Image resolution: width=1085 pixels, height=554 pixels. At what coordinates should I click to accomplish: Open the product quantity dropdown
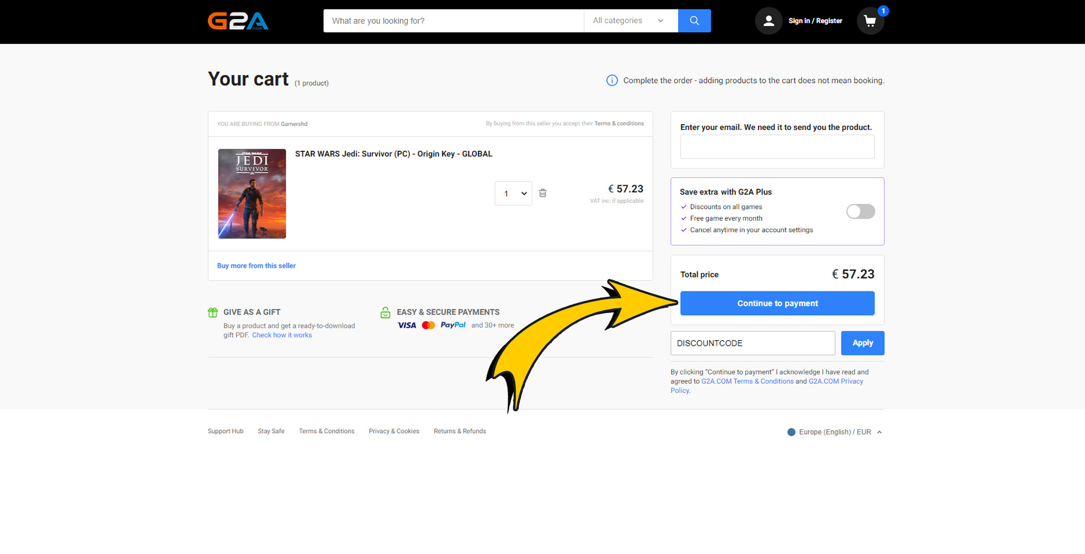pos(513,193)
